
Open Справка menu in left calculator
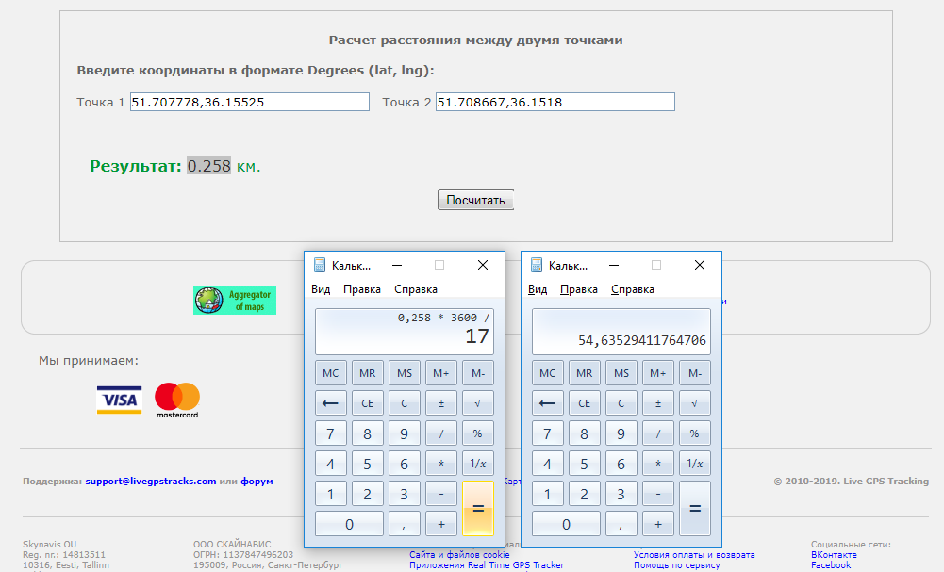click(415, 289)
